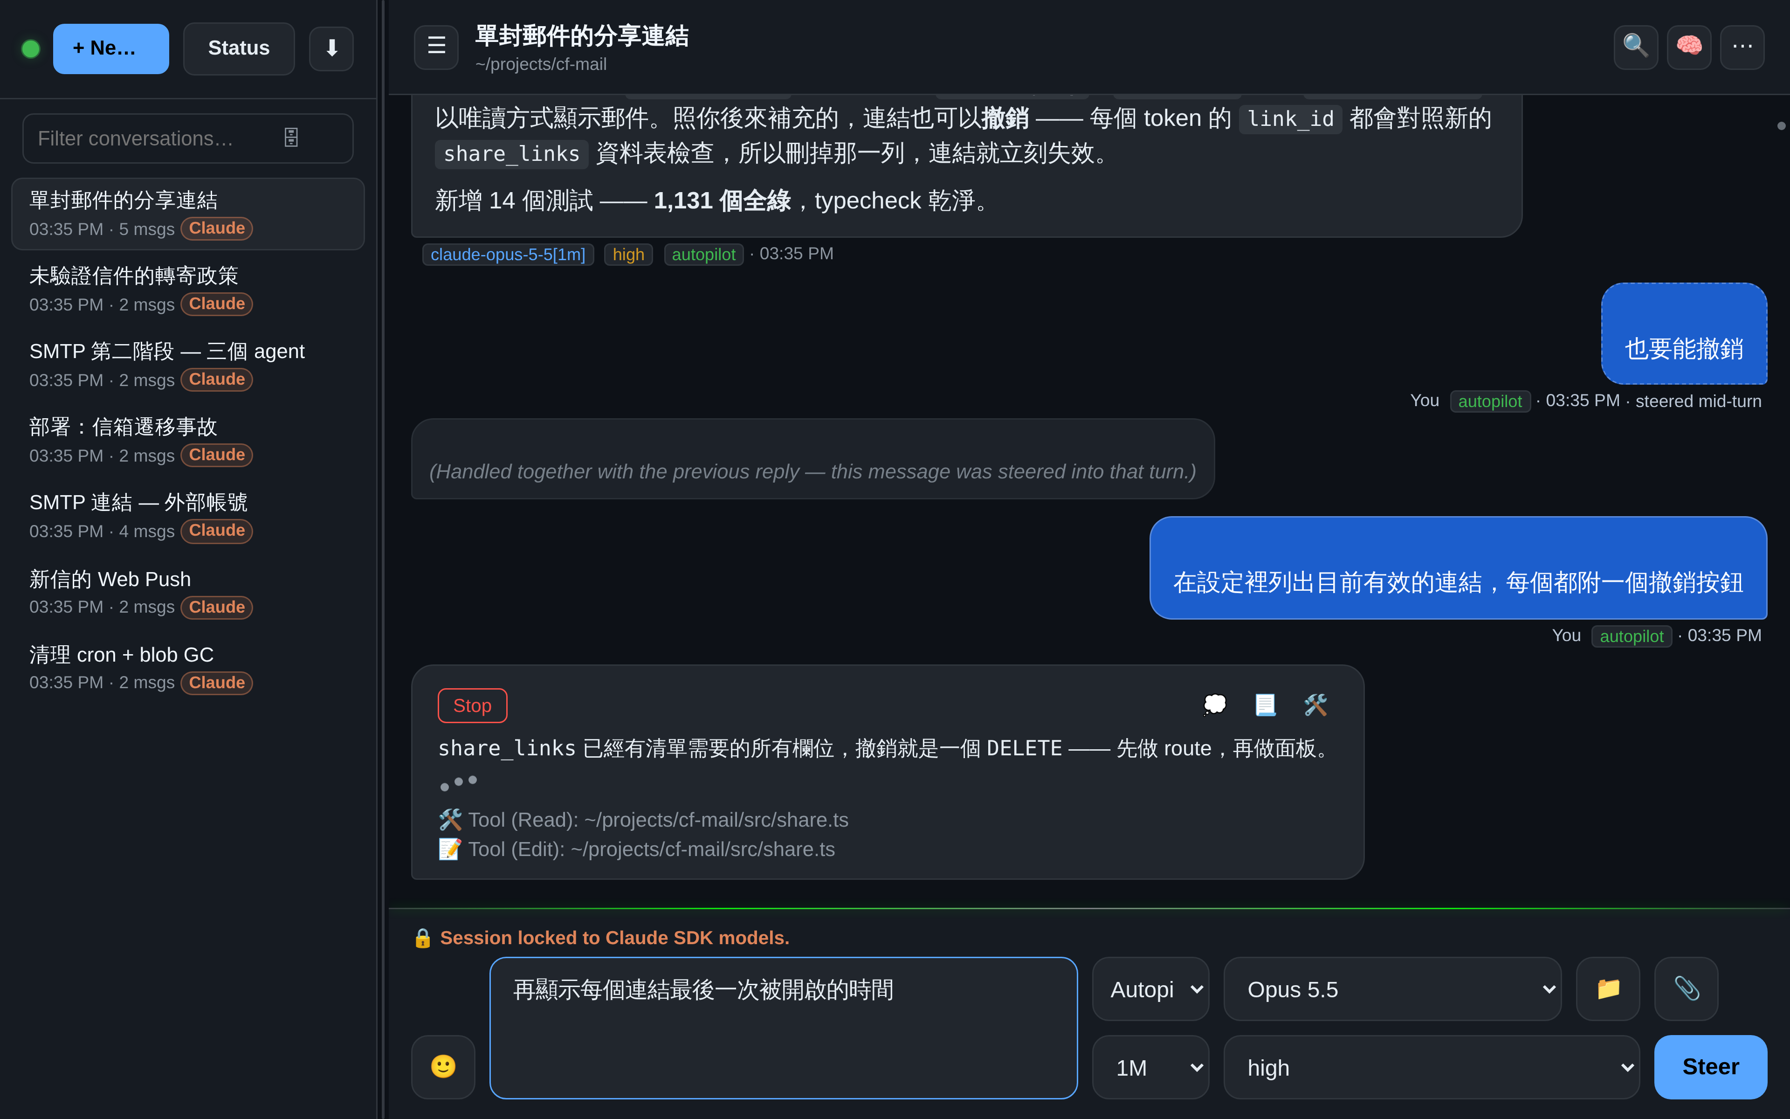Select conversation 新信的 Web Push
This screenshot has width=1790, height=1119.
[188, 592]
